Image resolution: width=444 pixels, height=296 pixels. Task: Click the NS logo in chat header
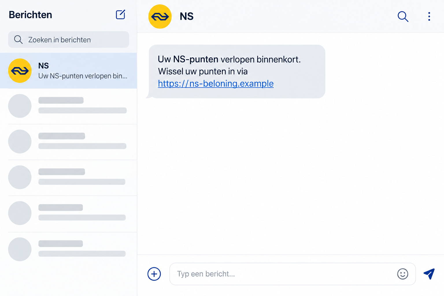click(x=160, y=16)
